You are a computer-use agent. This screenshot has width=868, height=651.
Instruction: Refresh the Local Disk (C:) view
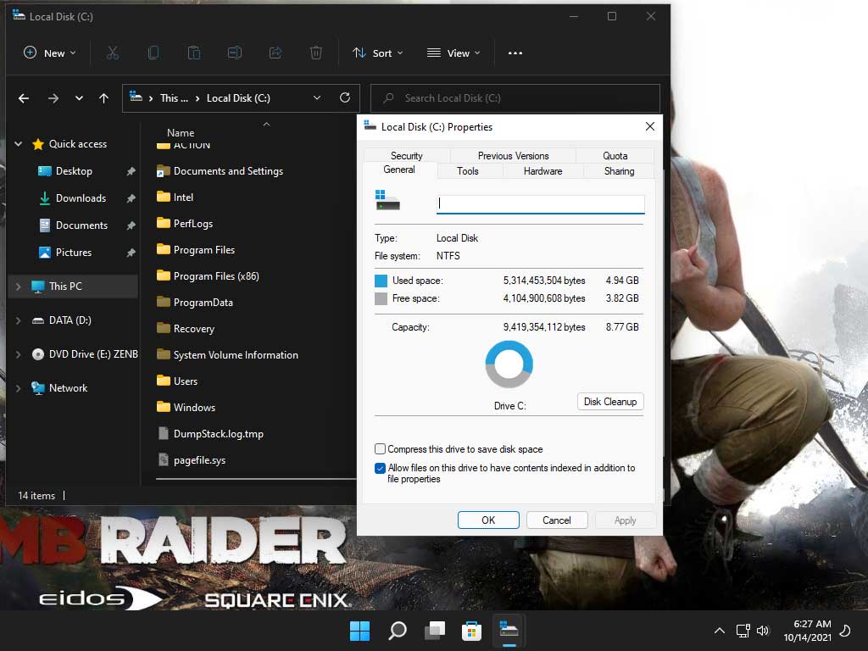[345, 98]
